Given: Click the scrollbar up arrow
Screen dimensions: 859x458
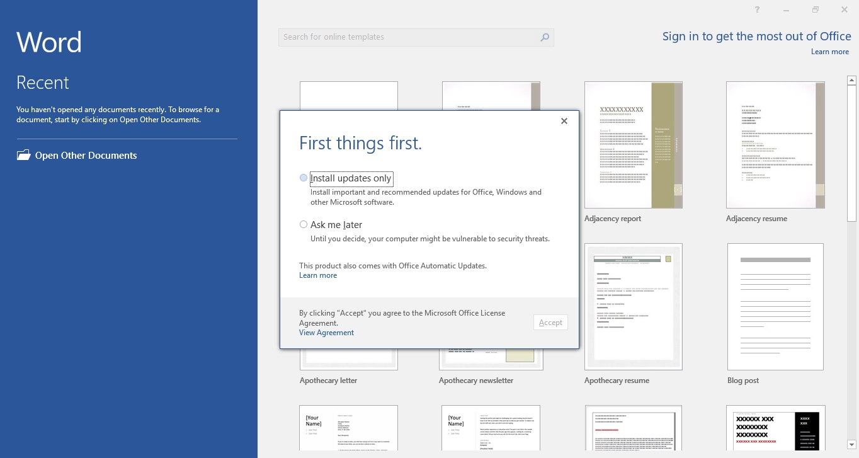Looking at the screenshot, I should (851, 80).
